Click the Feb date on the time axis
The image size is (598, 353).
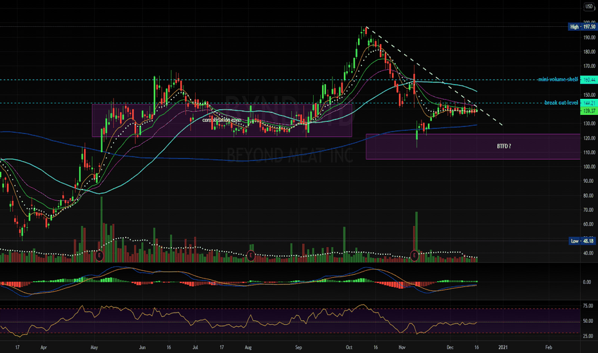(x=549, y=347)
